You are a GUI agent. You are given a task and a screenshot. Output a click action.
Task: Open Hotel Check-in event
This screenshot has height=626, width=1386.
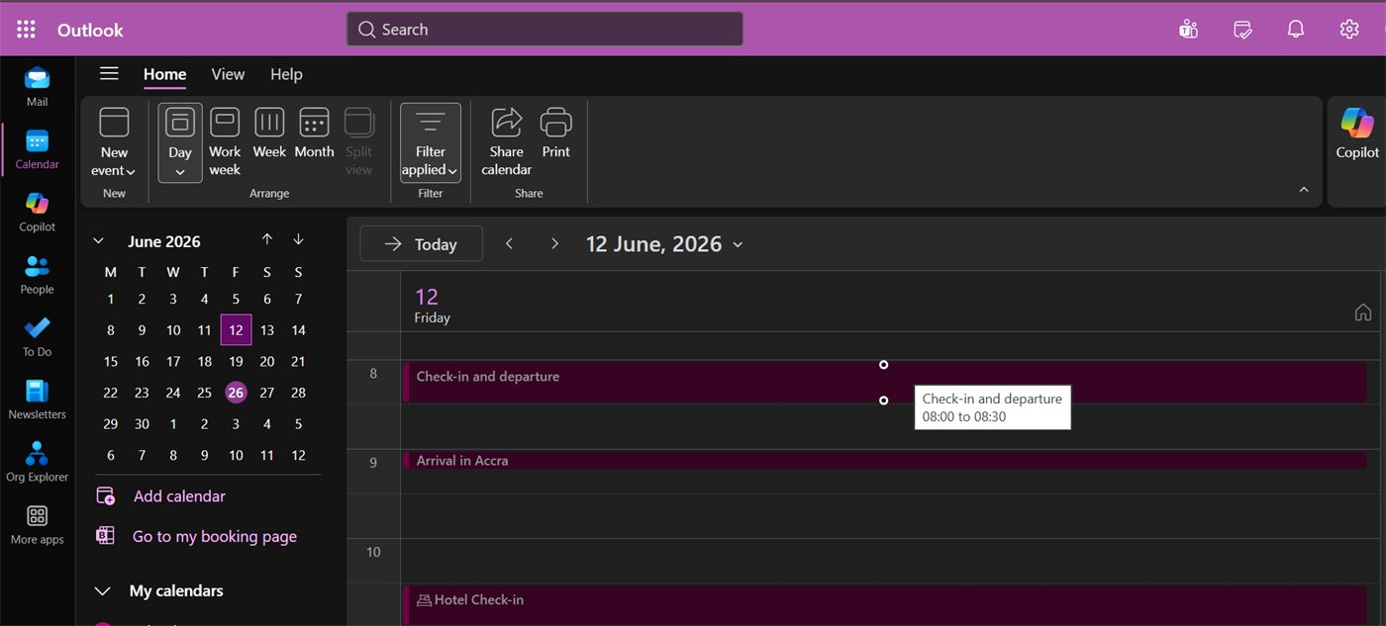click(884, 605)
